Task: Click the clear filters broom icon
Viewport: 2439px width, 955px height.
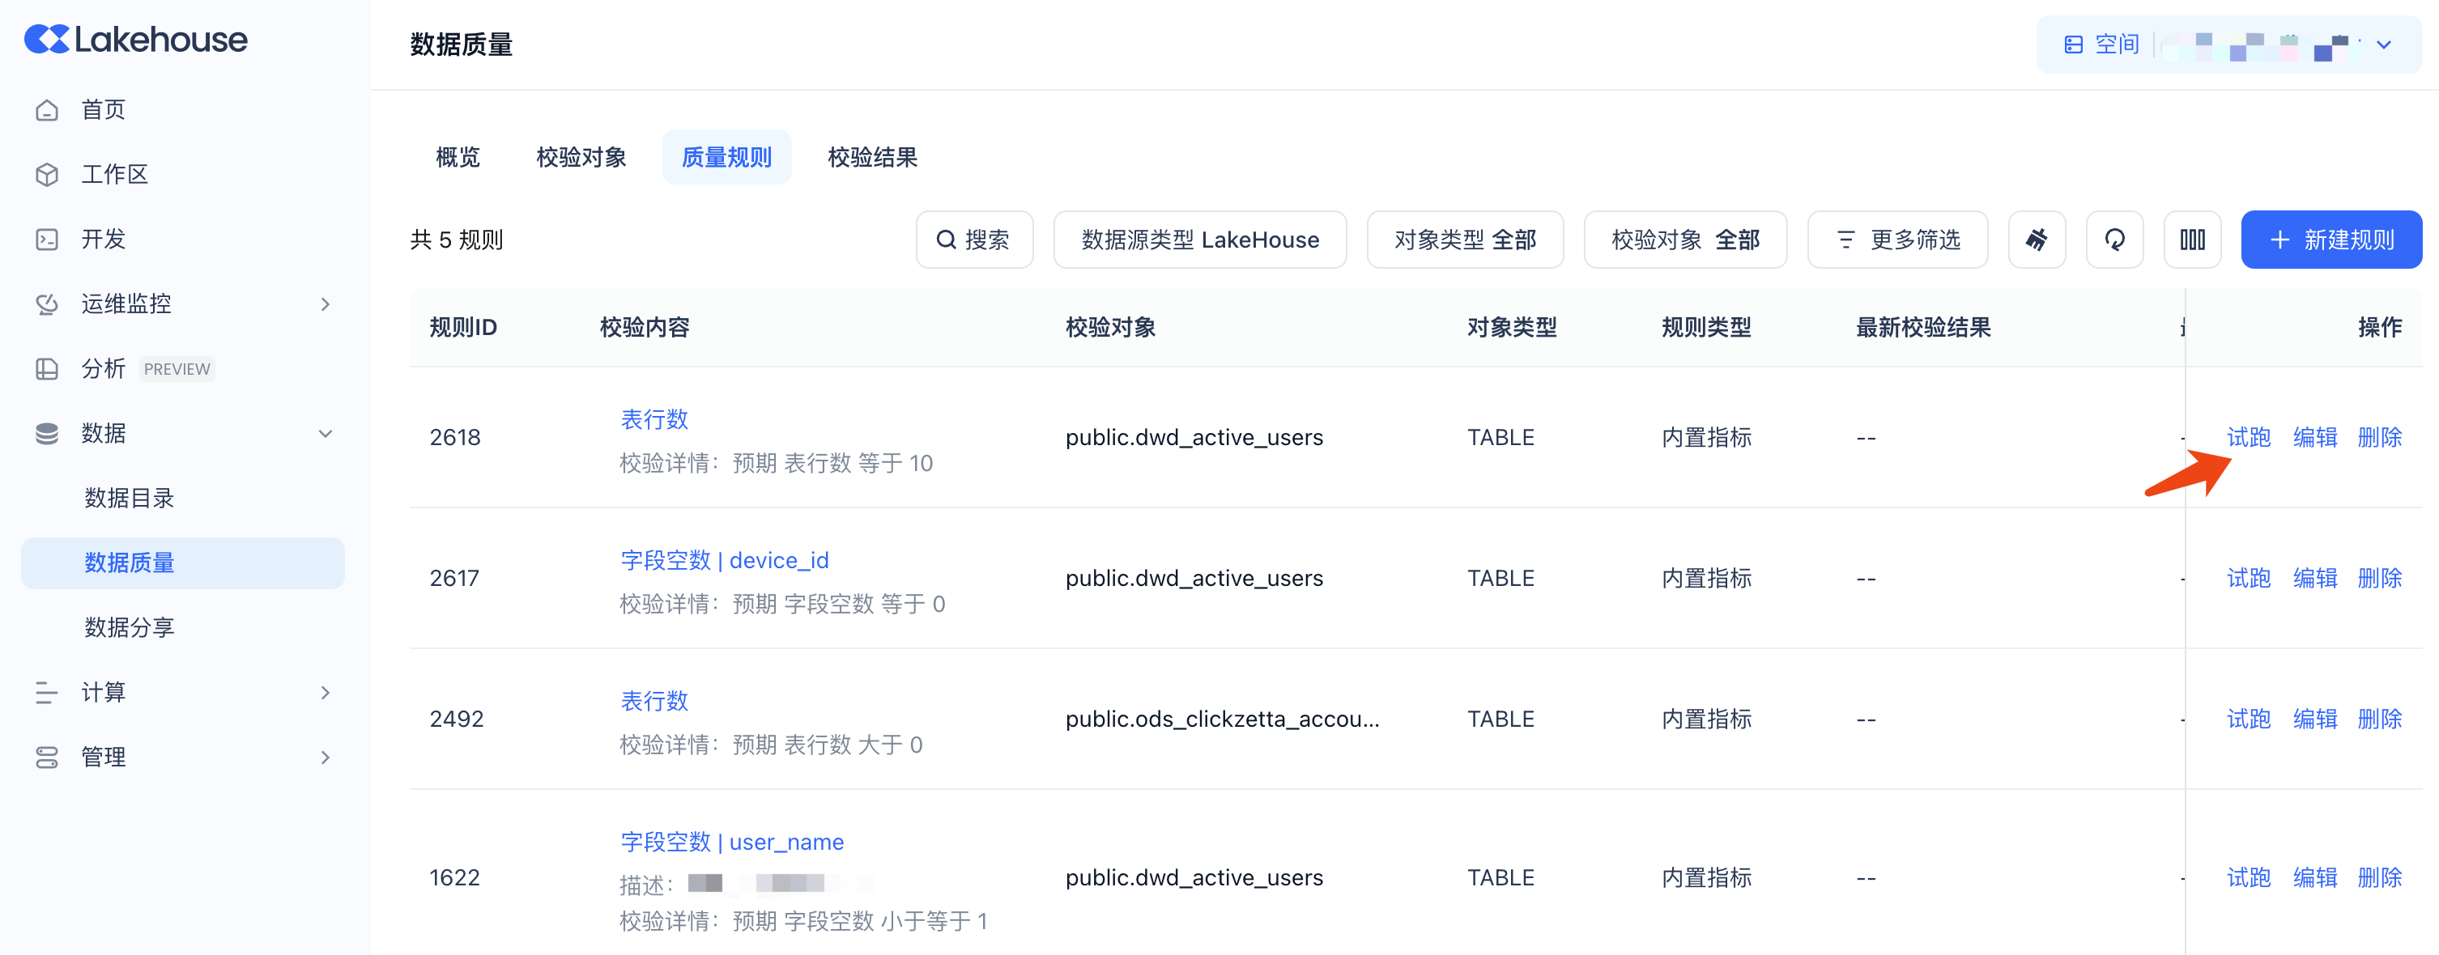Action: pos(2036,240)
